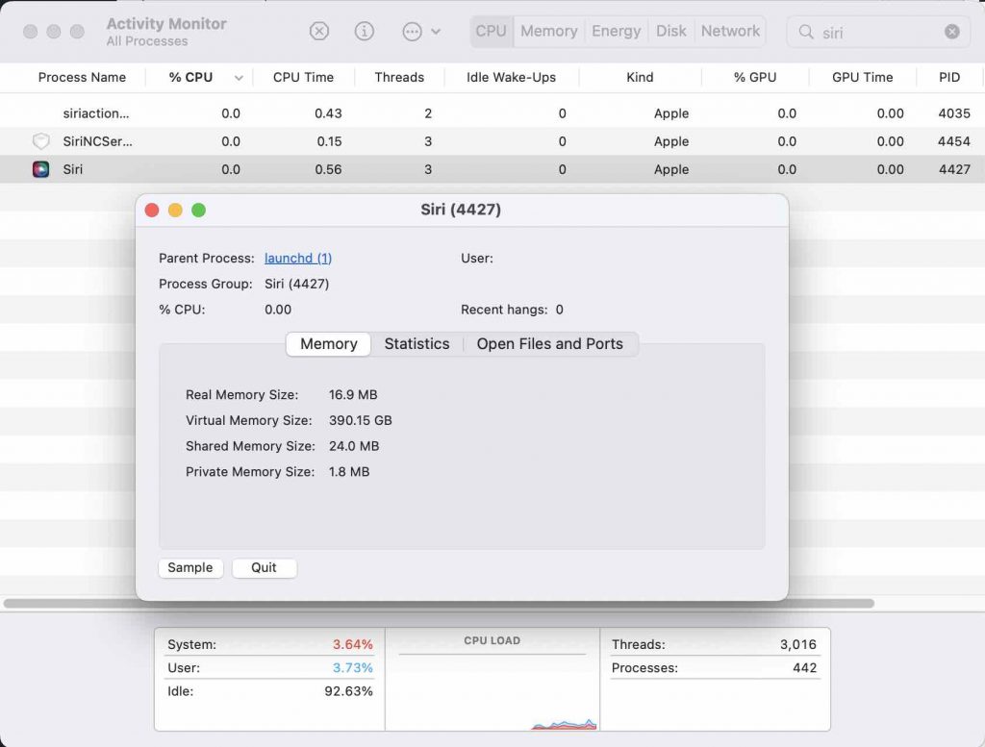Click the process info (i) icon
The height and width of the screenshot is (747, 985).
365,32
